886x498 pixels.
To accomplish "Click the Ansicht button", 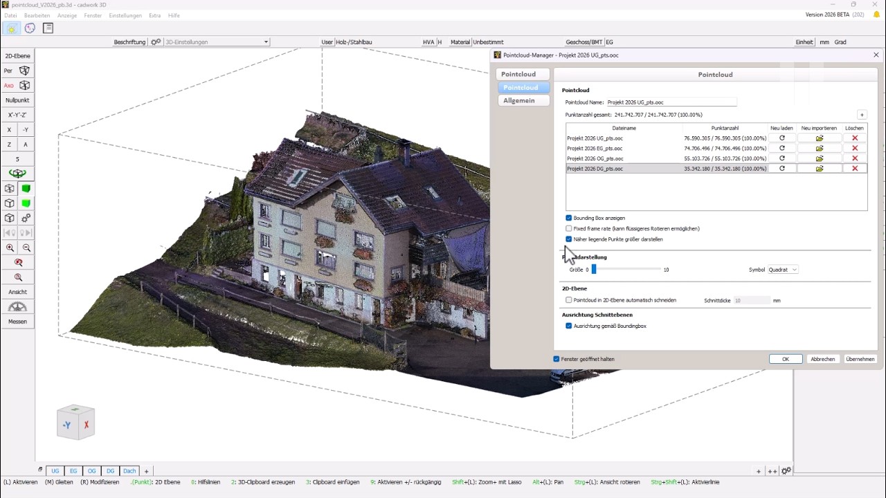I will point(18,292).
